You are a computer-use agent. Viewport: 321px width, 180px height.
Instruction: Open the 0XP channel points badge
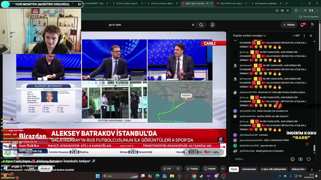tap(296, 36)
